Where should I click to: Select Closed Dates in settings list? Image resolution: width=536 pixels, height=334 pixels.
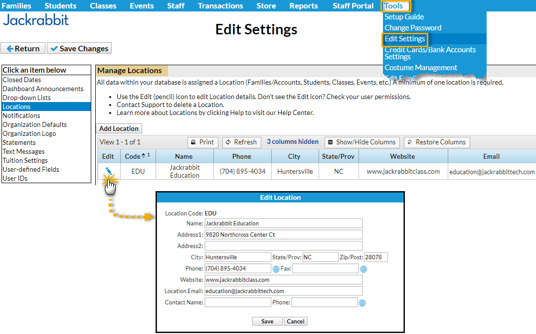click(x=46, y=80)
